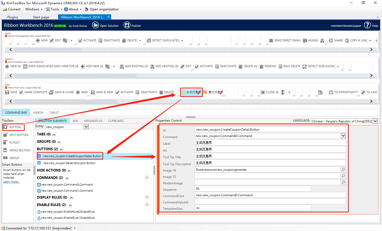Collapse the COMMANDS (2) section
This screenshot has height=231, width=382.
[67, 178]
